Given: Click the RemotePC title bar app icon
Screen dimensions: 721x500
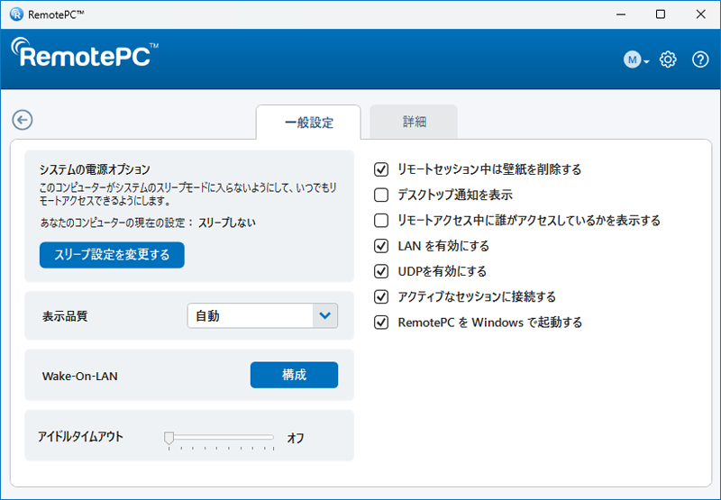Looking at the screenshot, I should (x=16, y=14).
